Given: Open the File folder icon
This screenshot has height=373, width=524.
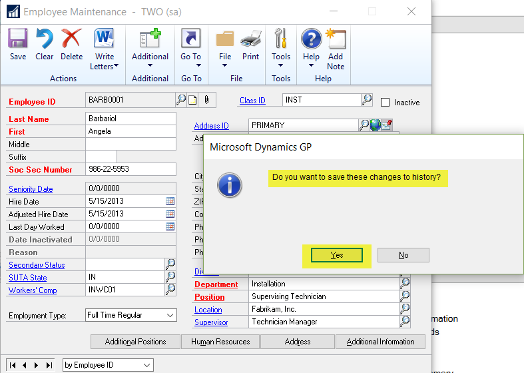Looking at the screenshot, I should click(225, 39).
